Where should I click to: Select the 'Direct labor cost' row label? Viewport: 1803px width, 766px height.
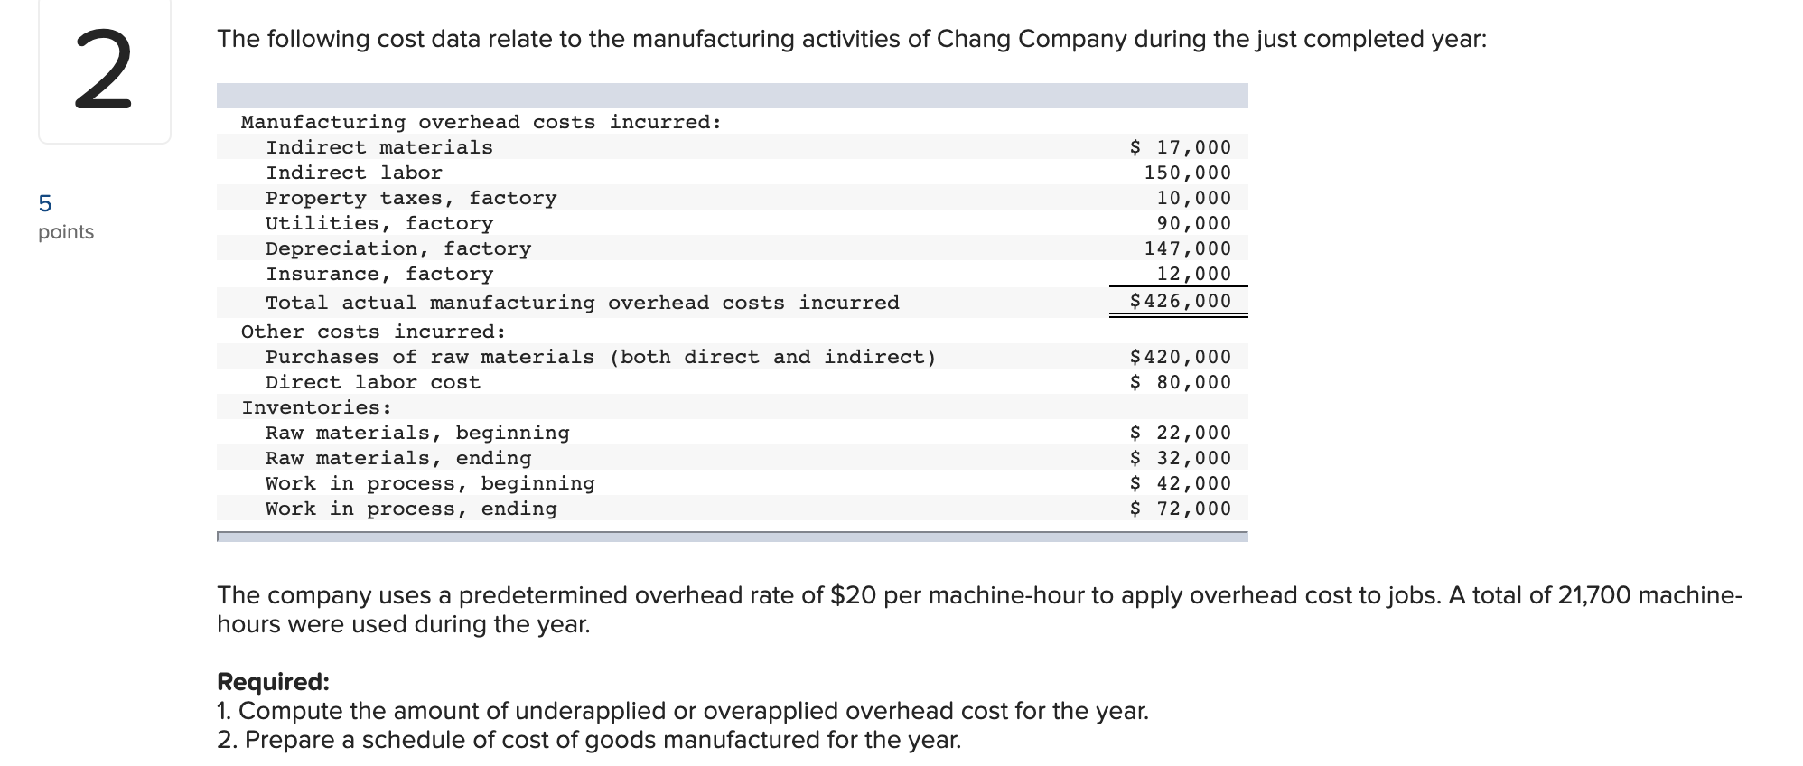[x=373, y=382]
